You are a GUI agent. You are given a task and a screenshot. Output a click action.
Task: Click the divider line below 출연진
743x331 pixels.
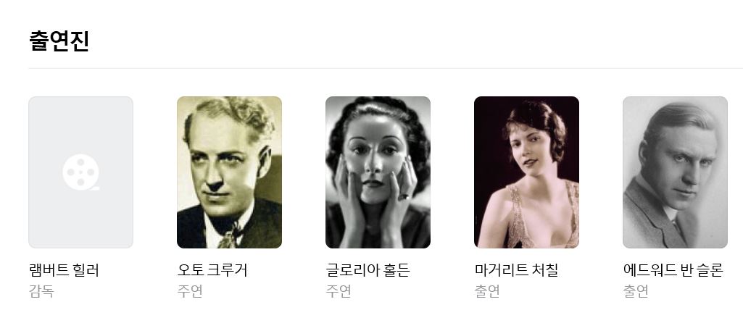386,68
